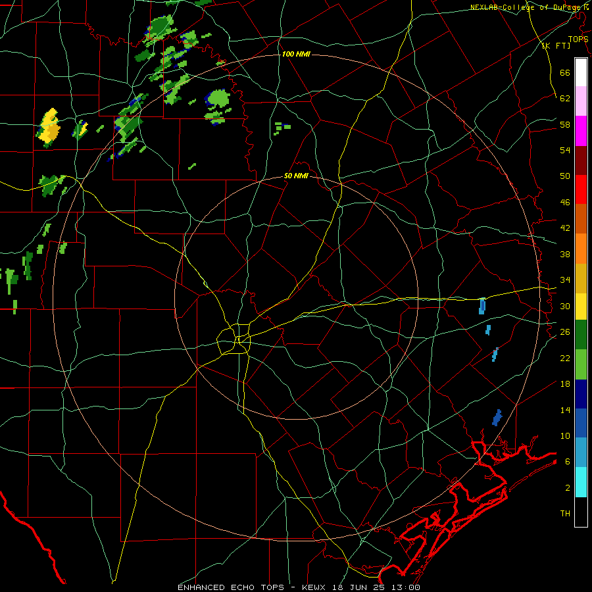Click the legend value 34
This screenshot has width=592, height=592.
pyautogui.click(x=565, y=280)
